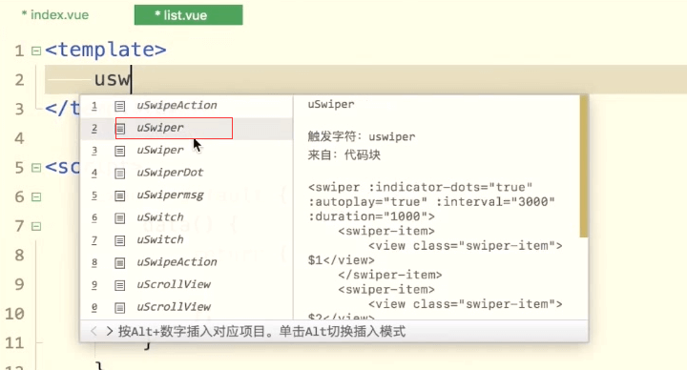Collapse the template fold marker on line 1

(x=36, y=51)
